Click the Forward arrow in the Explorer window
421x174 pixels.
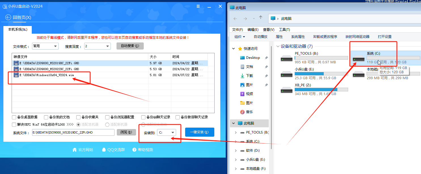click(x=245, y=19)
